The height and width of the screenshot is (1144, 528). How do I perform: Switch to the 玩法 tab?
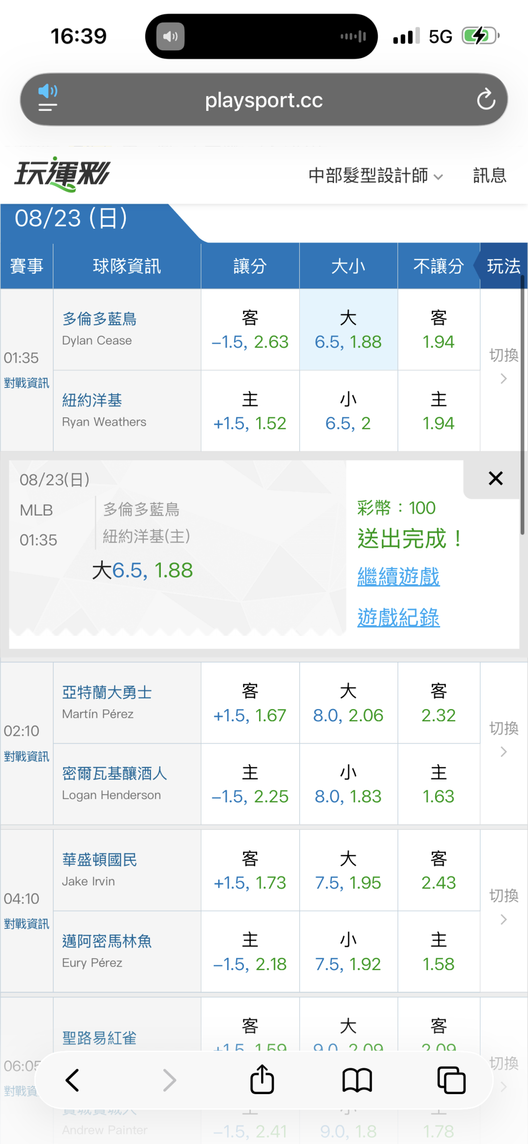pyautogui.click(x=504, y=266)
